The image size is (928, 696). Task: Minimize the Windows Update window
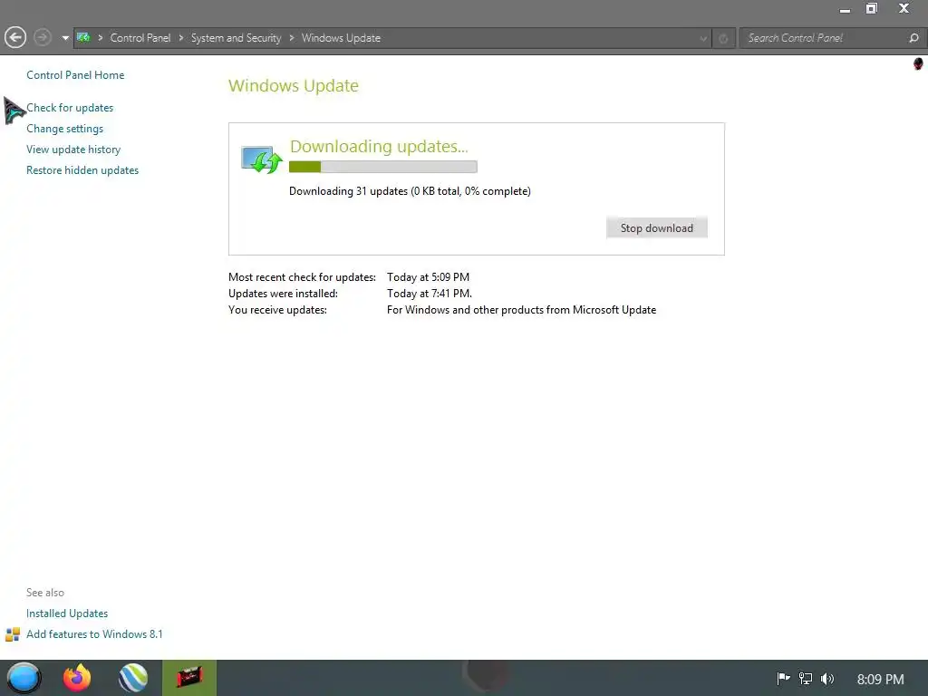[846, 9]
